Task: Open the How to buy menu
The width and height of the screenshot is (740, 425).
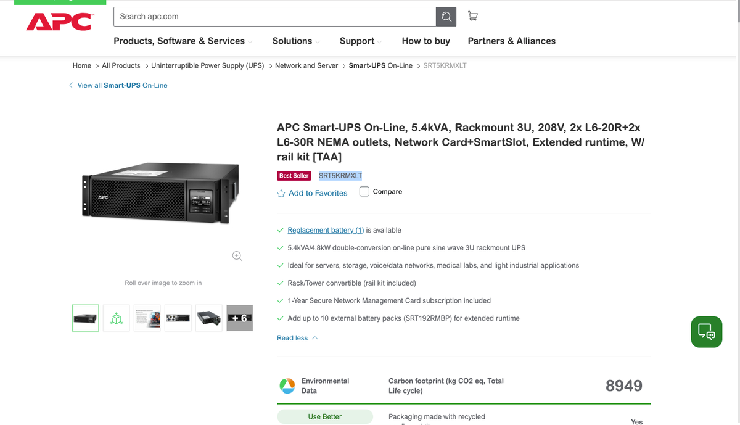Action: (x=425, y=41)
